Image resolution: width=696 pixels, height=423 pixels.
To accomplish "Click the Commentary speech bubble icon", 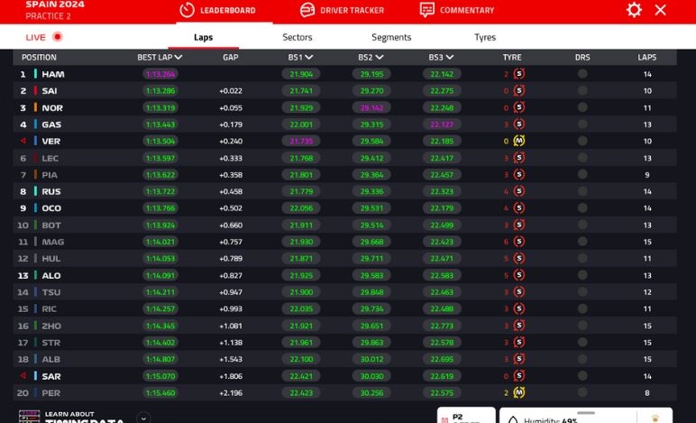I will coord(427,10).
